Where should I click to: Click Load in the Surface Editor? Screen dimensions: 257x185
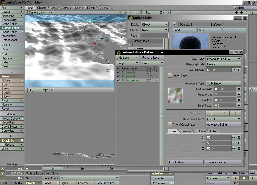pos(184,30)
